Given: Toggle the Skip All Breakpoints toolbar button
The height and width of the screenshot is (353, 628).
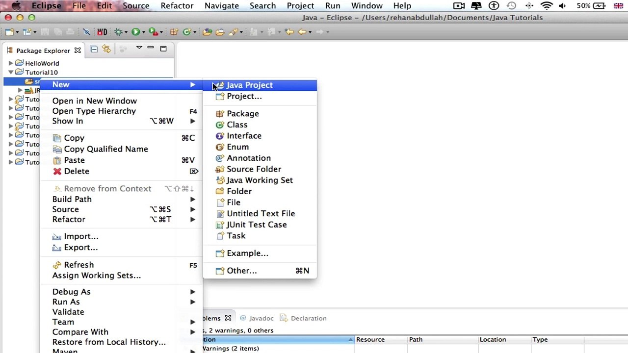Looking at the screenshot, I should [86, 32].
